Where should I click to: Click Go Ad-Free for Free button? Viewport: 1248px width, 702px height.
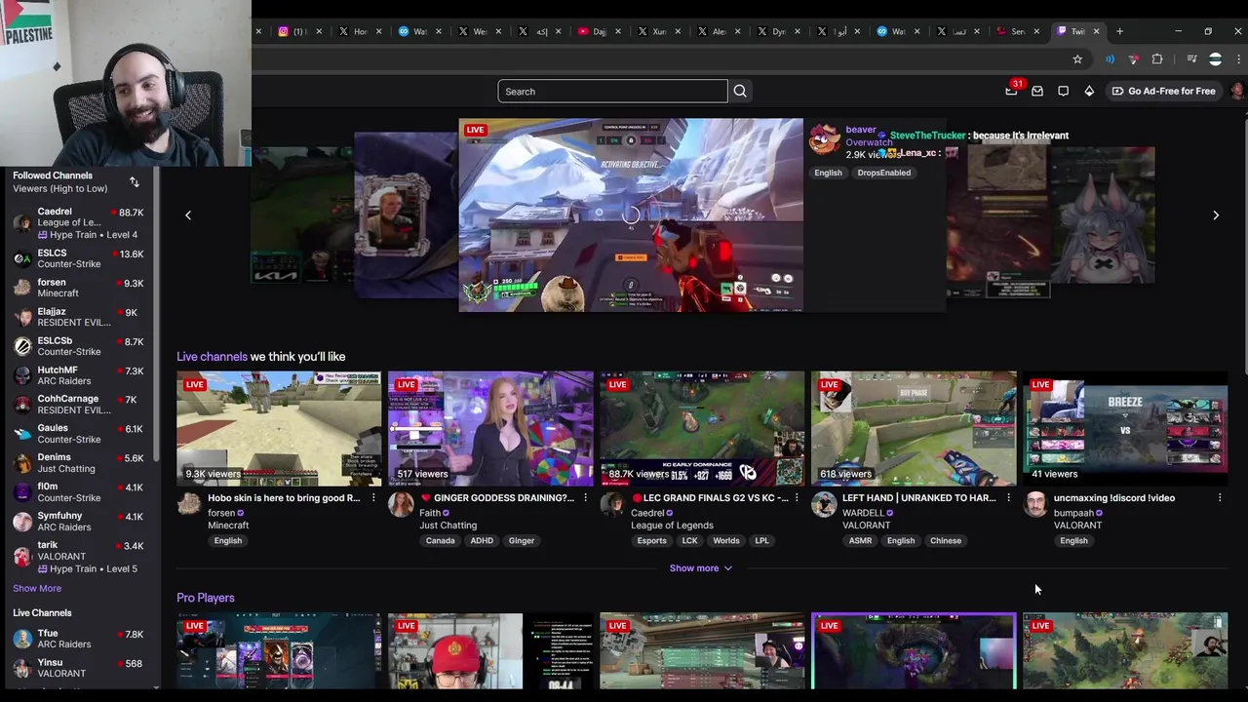1163,91
